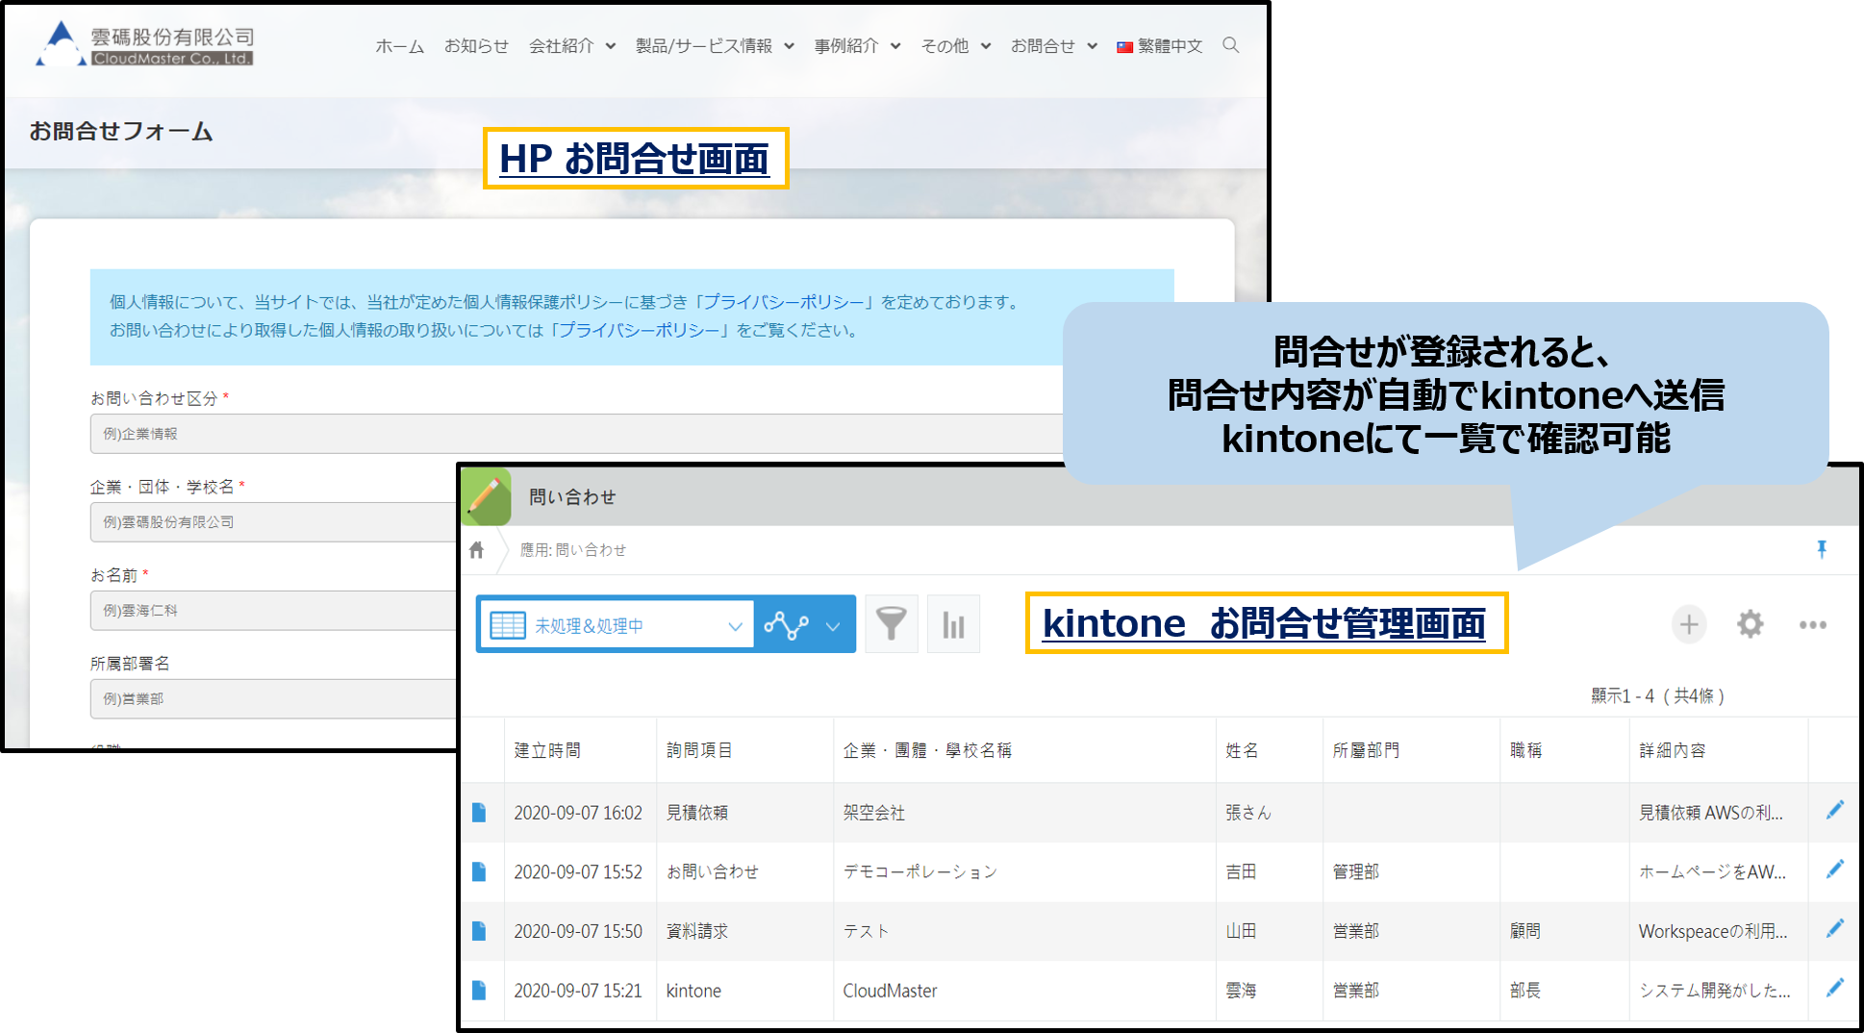Open the filter funnel icon in kintone

(x=891, y=623)
